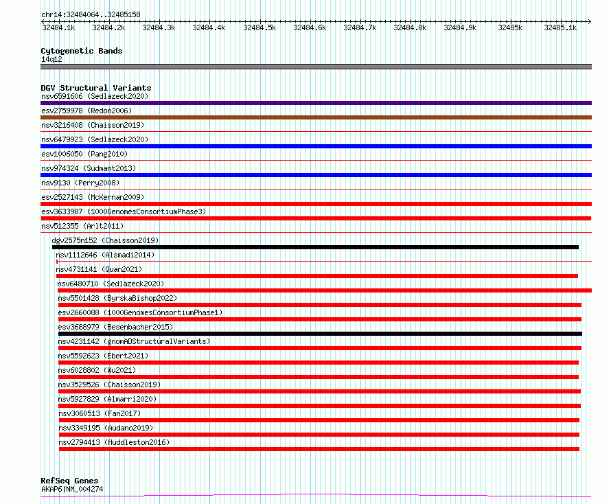Click the red bar for esv2660088
Image resolution: width=611 pixels, height=504 pixels.
tap(319, 319)
